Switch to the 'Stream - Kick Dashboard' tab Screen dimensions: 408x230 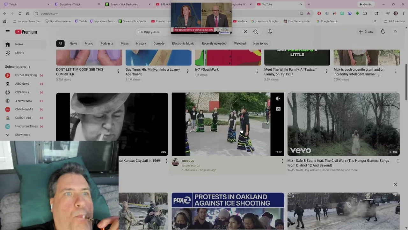tap(128, 4)
